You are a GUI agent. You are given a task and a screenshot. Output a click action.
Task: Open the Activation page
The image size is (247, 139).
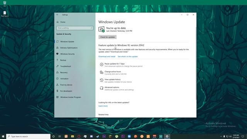click(64, 79)
